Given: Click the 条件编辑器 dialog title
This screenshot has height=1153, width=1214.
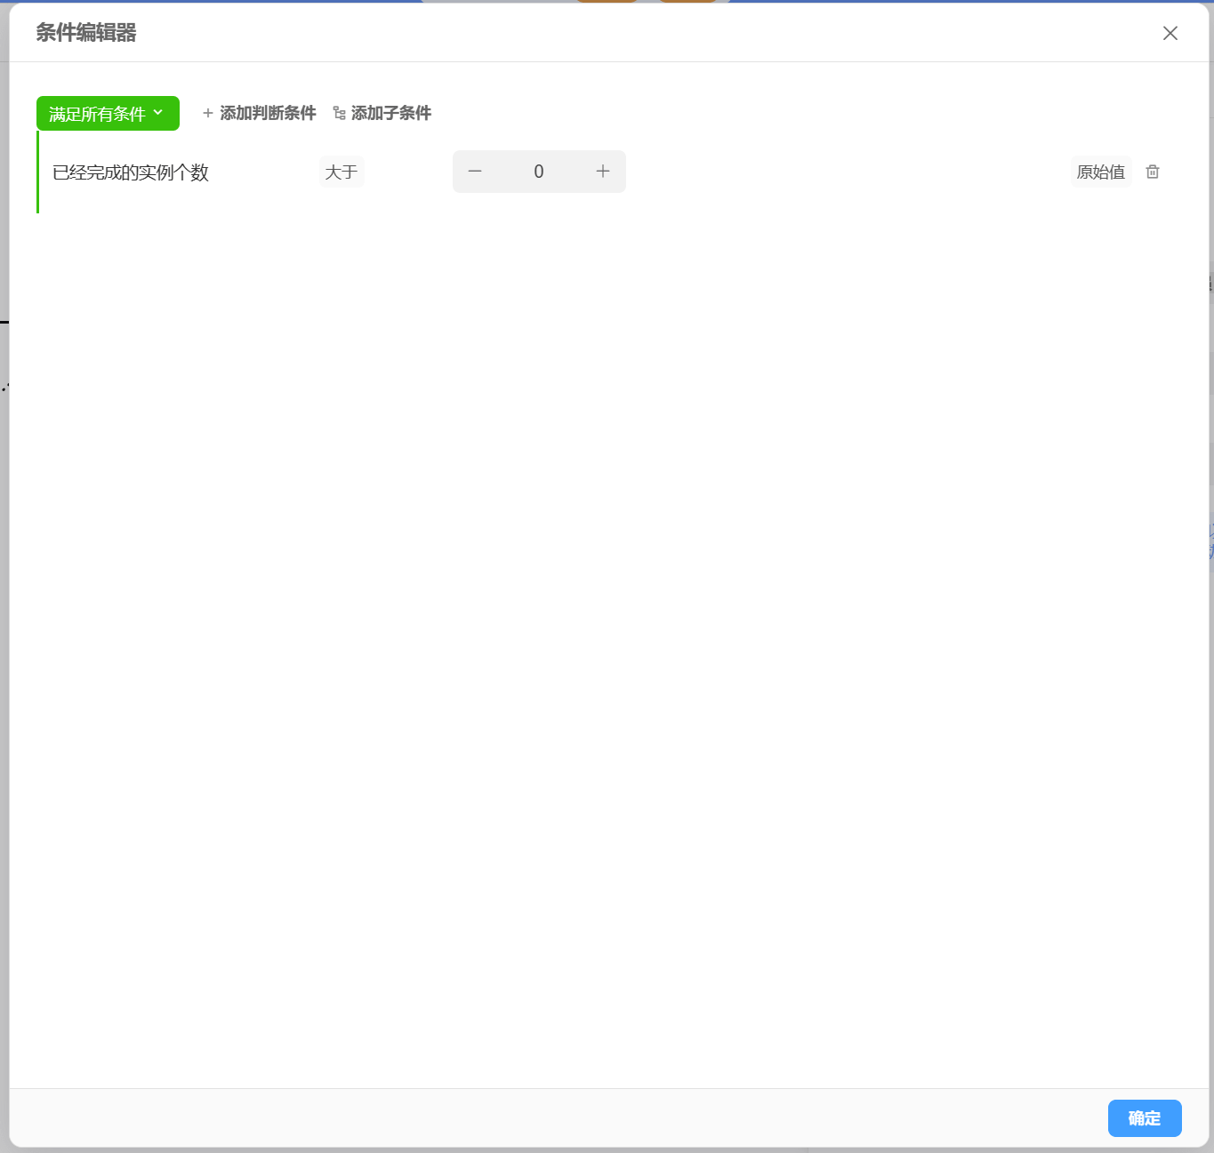Looking at the screenshot, I should pos(86,33).
